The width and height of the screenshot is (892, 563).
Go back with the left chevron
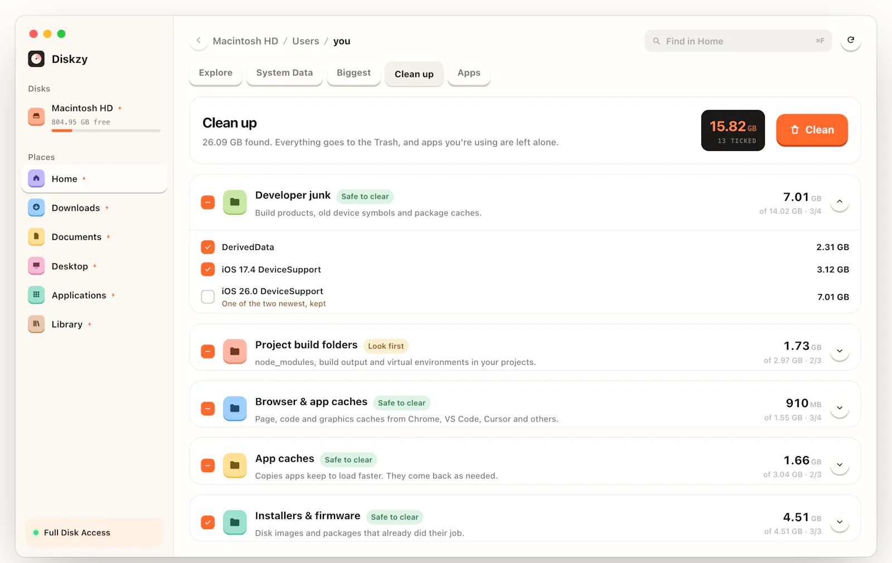198,41
